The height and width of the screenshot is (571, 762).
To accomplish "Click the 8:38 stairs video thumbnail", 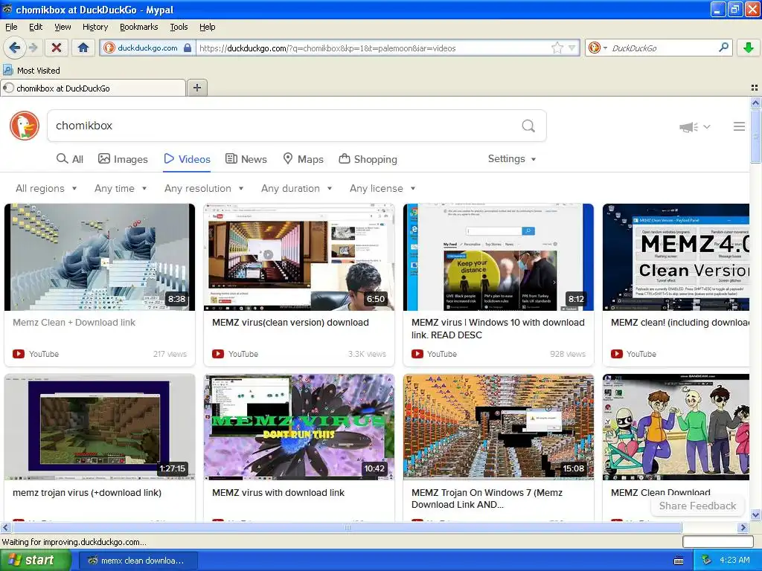I will tap(100, 257).
